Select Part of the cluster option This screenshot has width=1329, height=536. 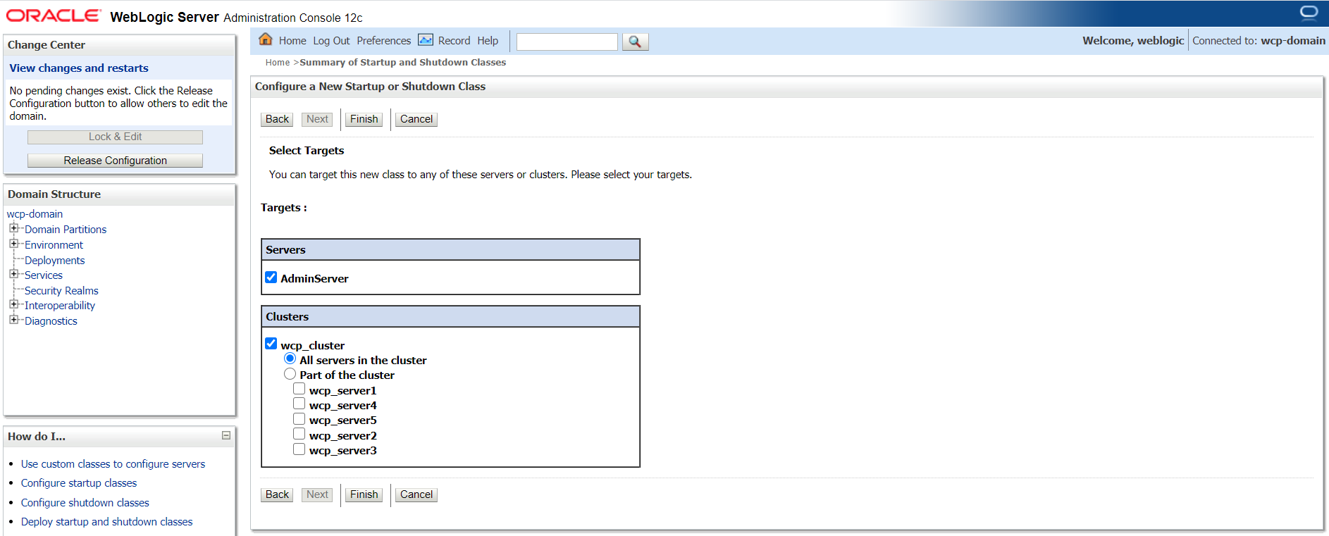[x=290, y=374]
